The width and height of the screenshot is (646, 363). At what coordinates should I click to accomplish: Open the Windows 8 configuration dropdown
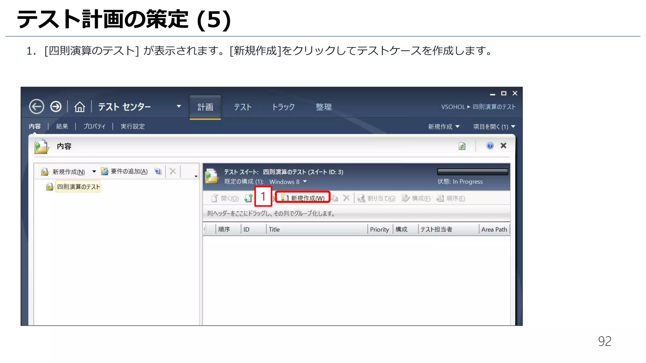click(305, 181)
